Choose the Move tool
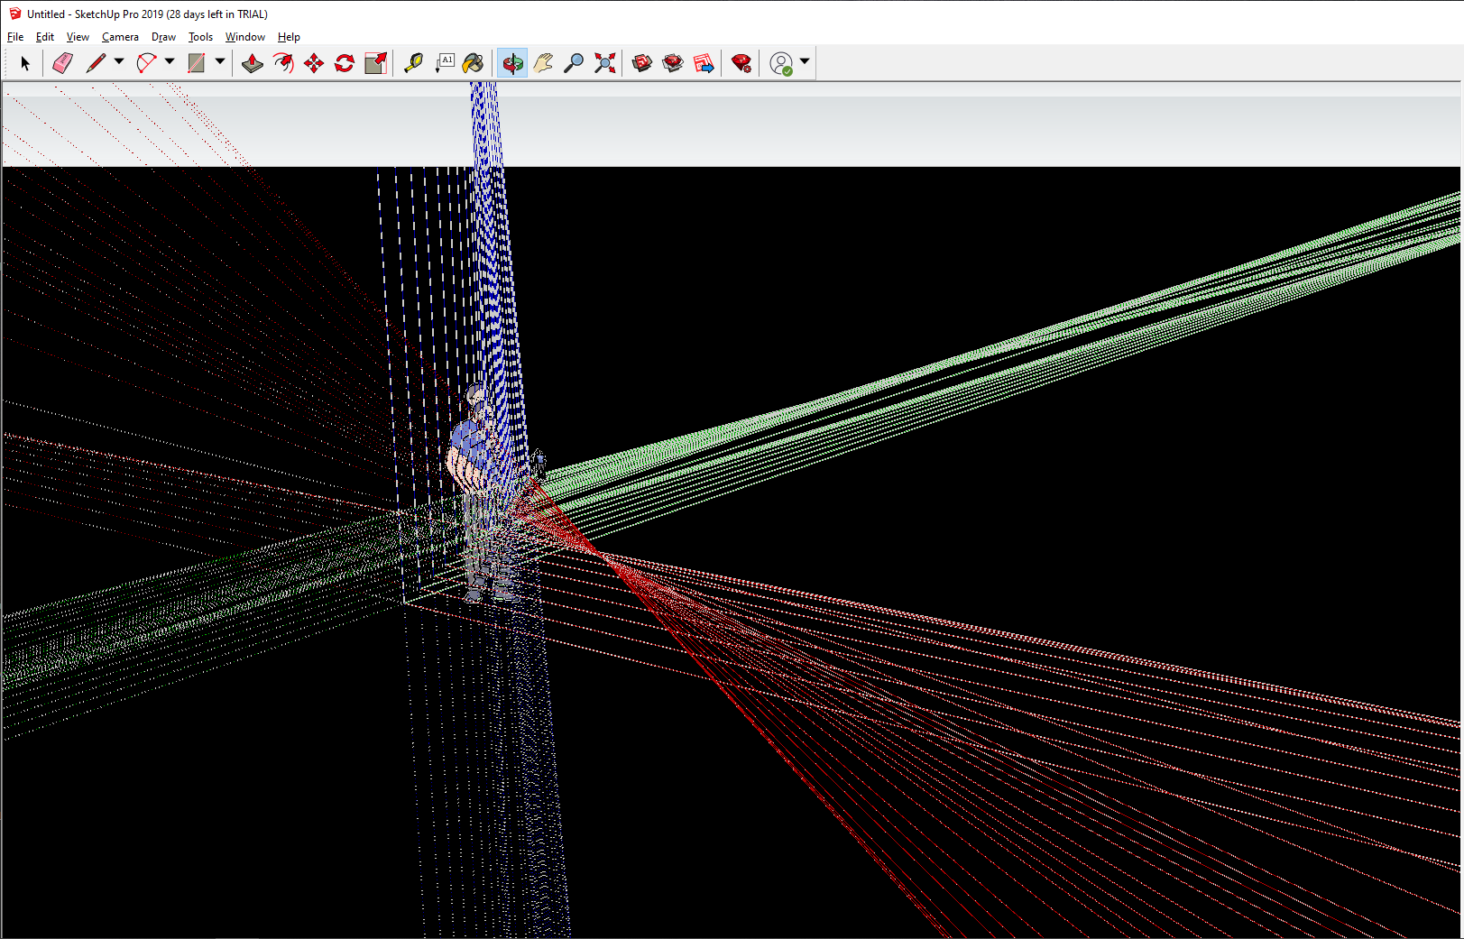Image resolution: width=1464 pixels, height=939 pixels. pyautogui.click(x=314, y=63)
